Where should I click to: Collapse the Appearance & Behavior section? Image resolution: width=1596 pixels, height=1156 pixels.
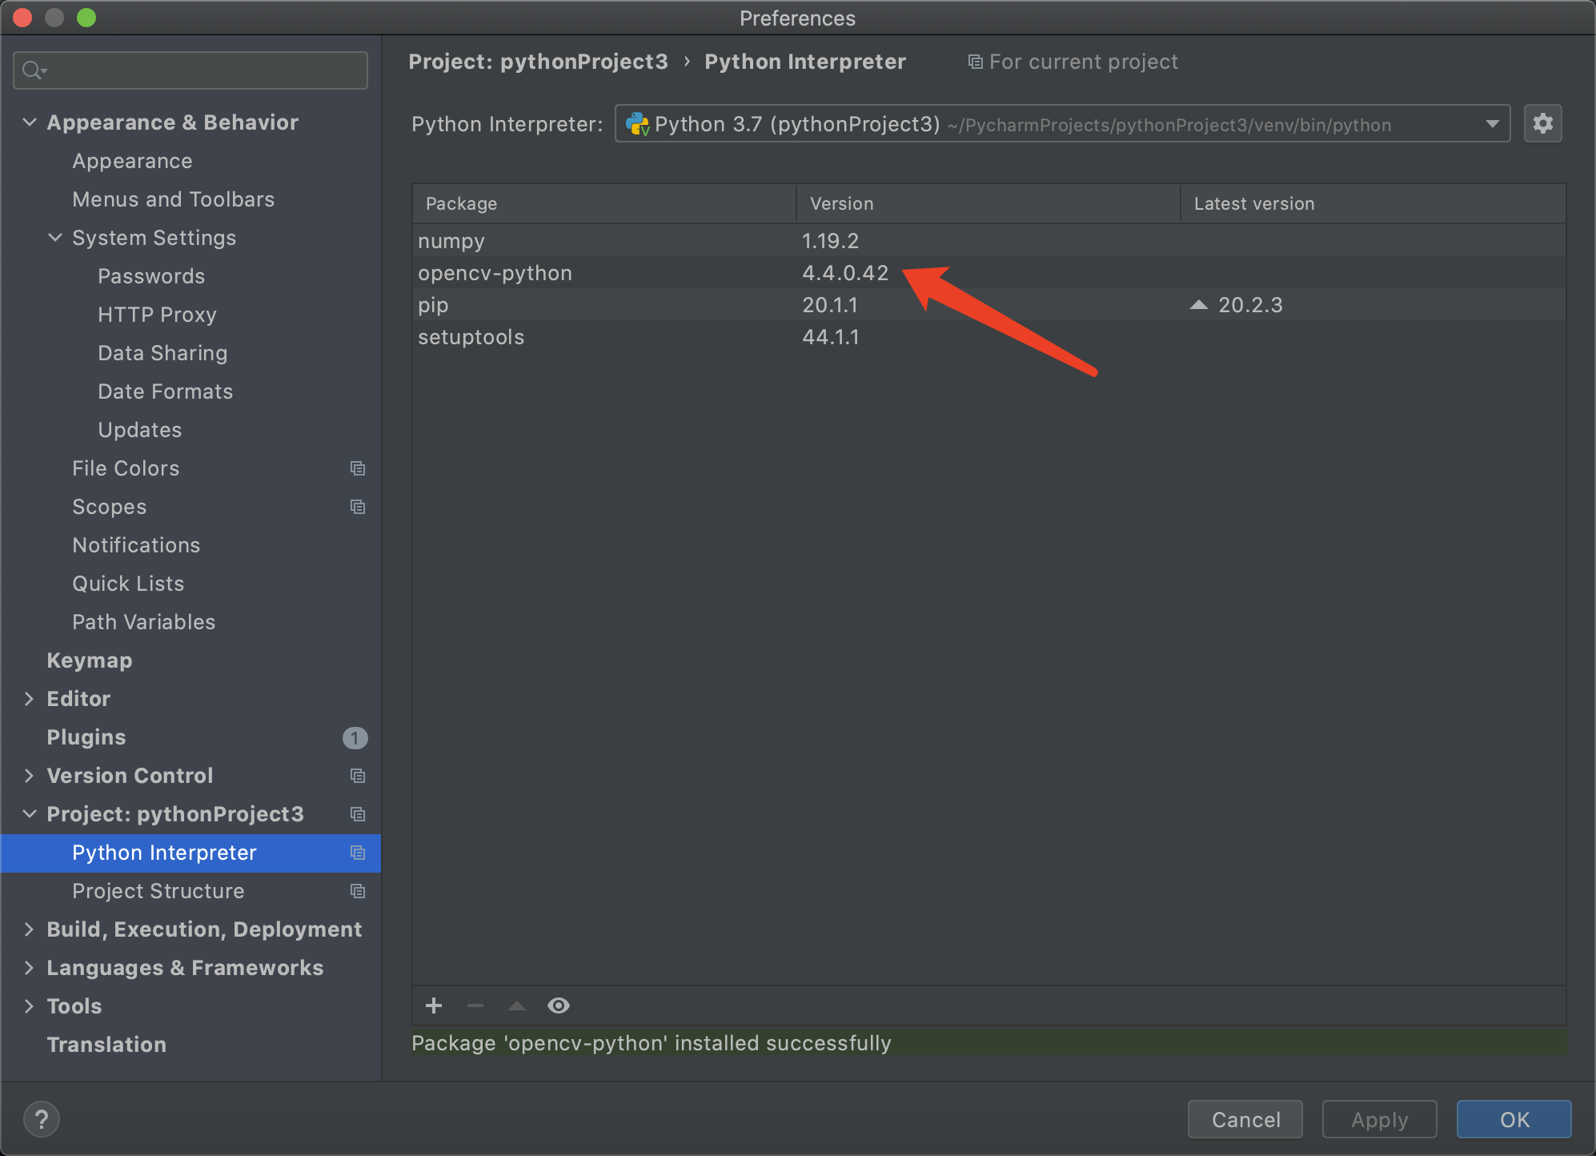(30, 122)
